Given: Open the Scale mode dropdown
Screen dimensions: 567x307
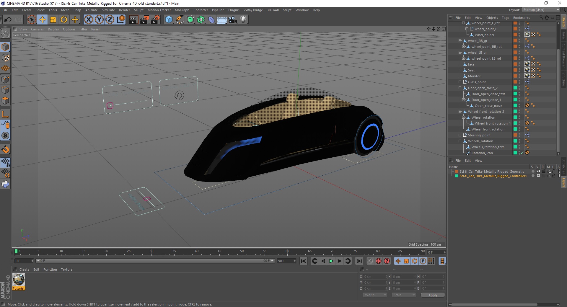Looking at the screenshot, I should [x=403, y=295].
